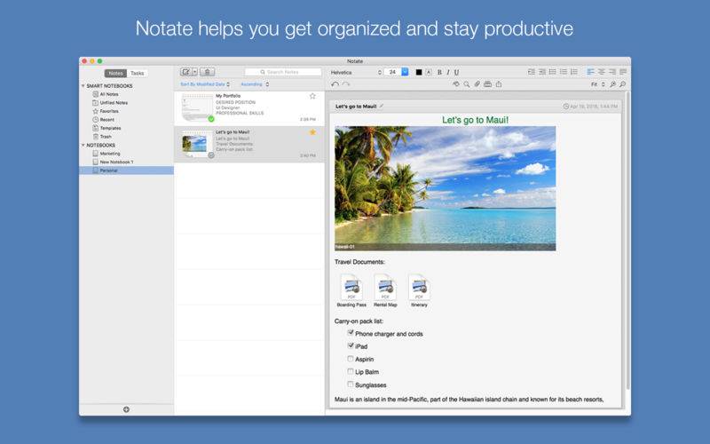
Task: Click the search magnifier in editor toolbar
Action: pos(467,84)
